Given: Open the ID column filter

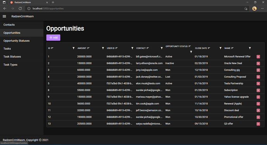Looking at the screenshot, I should [x=74, y=48].
